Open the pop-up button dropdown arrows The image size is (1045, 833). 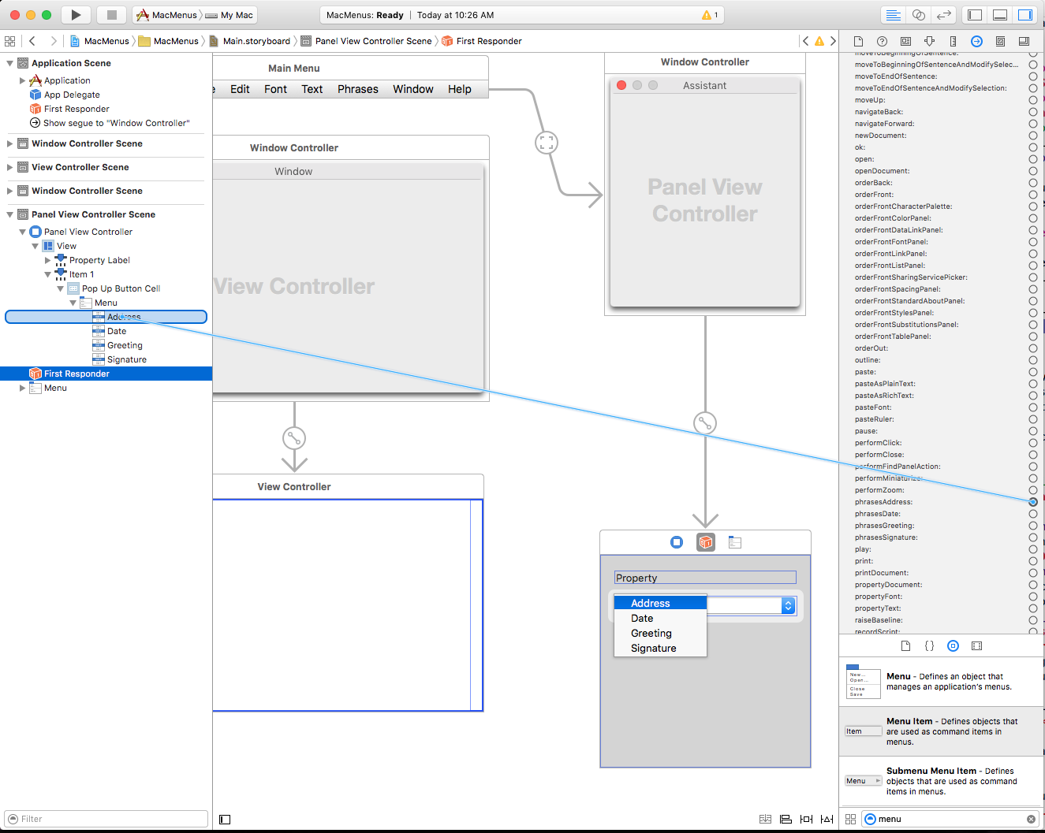point(788,605)
